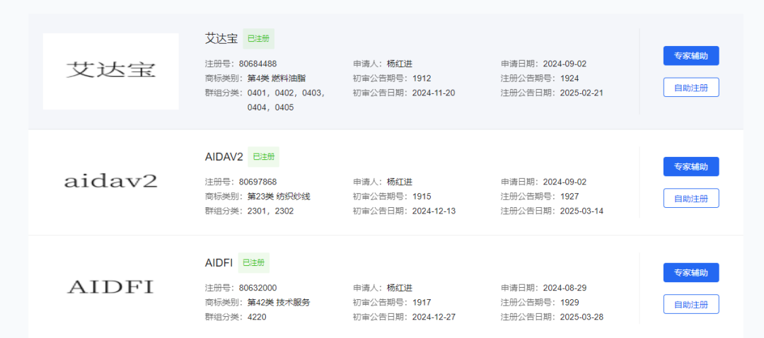Click 专家辅助 button for 艾达宝 trademark
Image resolution: width=764 pixels, height=338 pixels.
click(690, 56)
